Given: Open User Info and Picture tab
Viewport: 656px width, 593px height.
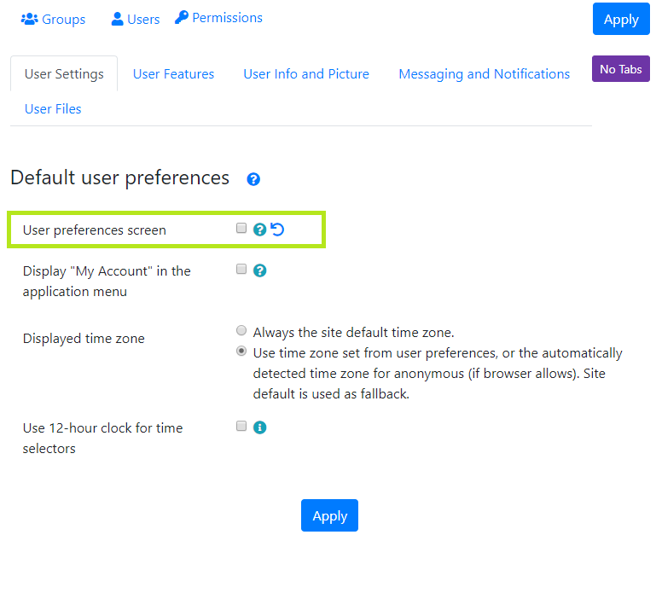Looking at the screenshot, I should [x=306, y=74].
